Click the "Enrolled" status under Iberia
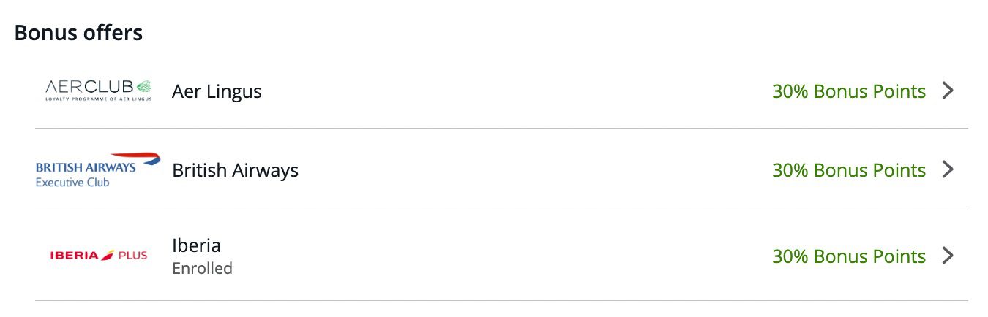 click(x=202, y=268)
